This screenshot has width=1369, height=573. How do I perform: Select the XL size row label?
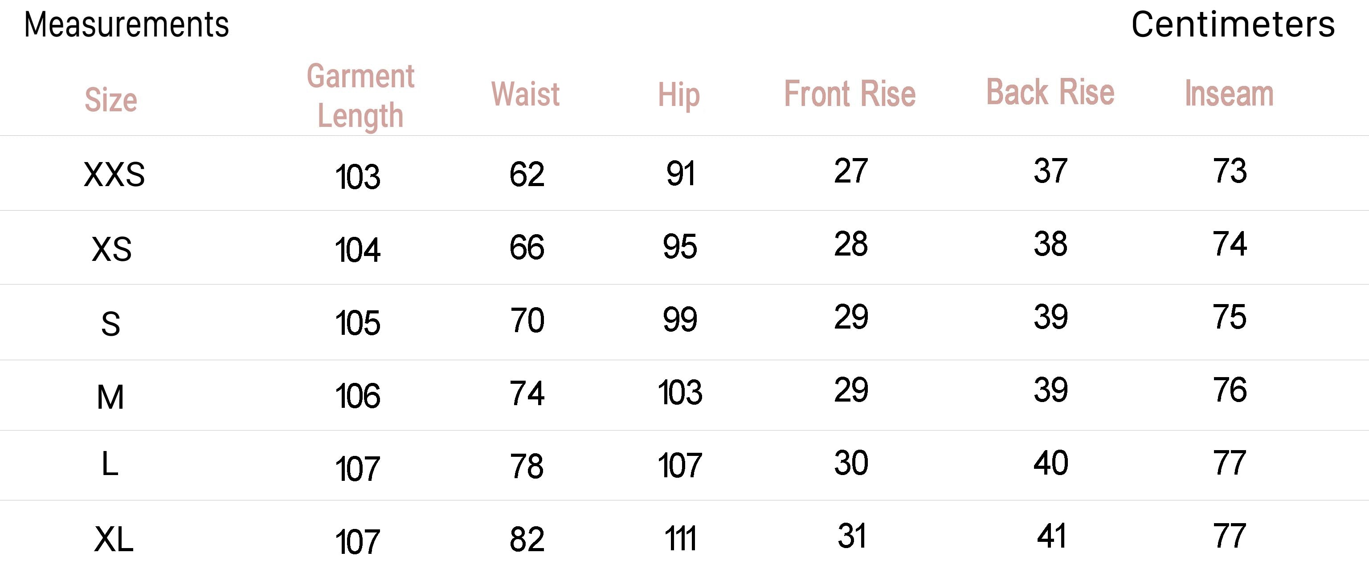114,540
